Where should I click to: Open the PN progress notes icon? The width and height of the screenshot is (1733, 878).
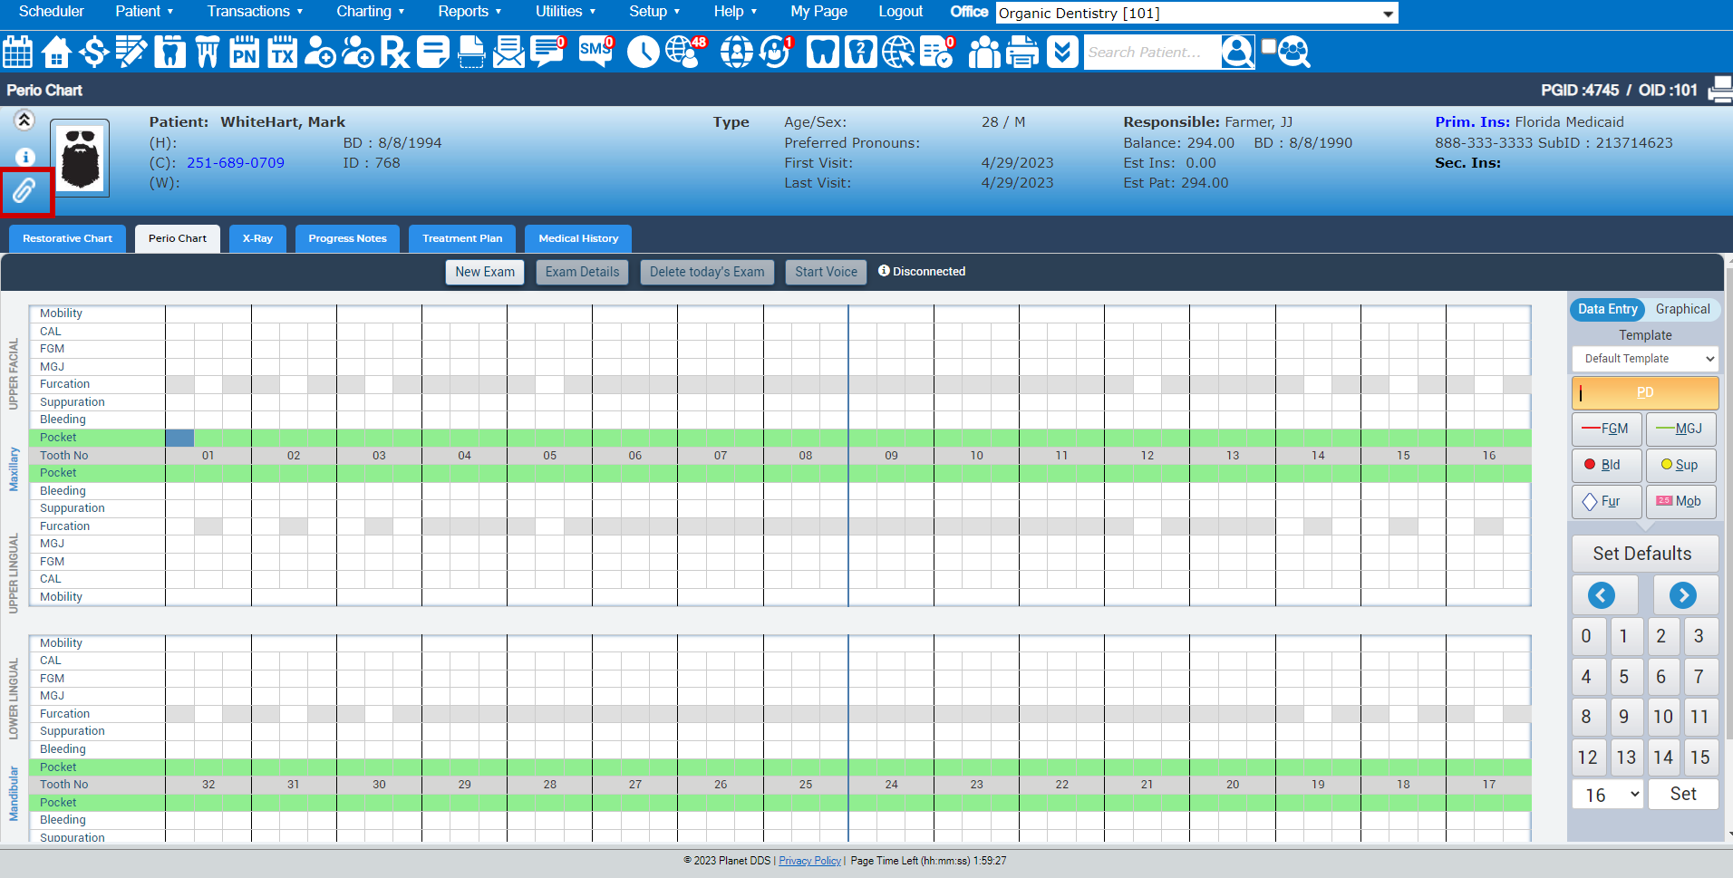(244, 52)
